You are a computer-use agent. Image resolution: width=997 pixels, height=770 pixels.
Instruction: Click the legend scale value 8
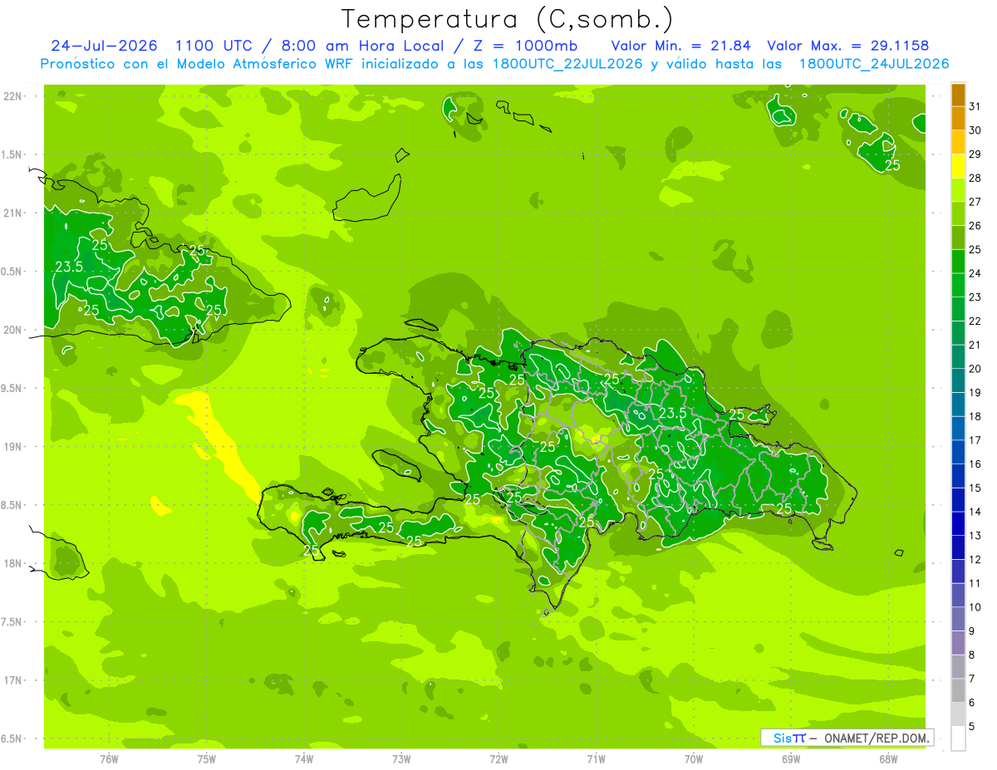972,655
